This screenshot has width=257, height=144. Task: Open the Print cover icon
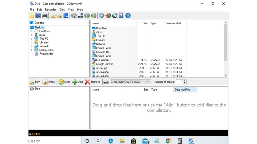pos(45,15)
